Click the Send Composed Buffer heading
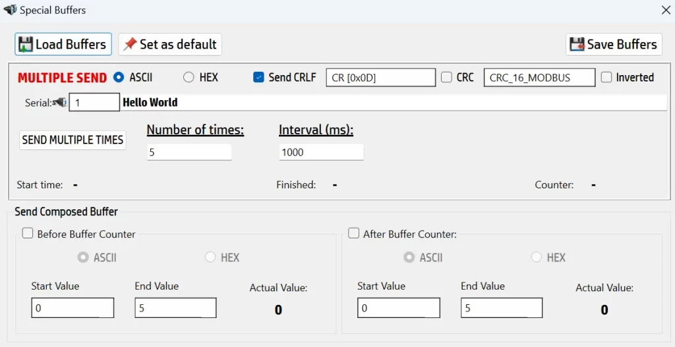This screenshot has width=675, height=347. pos(67,211)
